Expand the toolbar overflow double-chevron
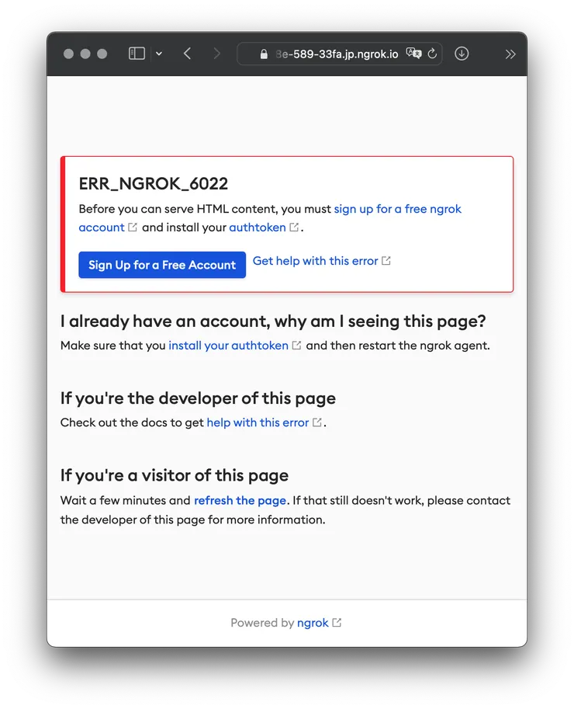Image resolution: width=574 pixels, height=709 pixels. click(x=510, y=54)
